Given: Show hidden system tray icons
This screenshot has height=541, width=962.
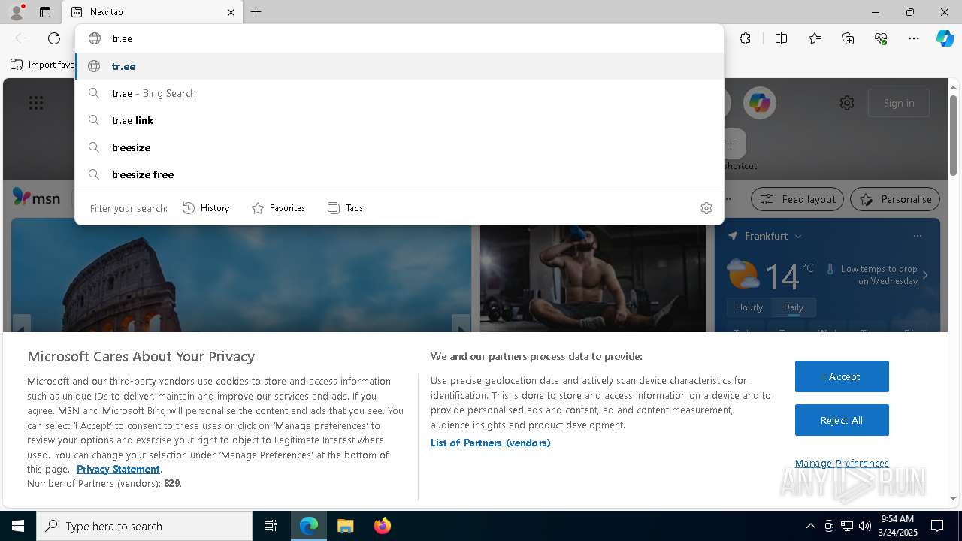Looking at the screenshot, I should [810, 526].
